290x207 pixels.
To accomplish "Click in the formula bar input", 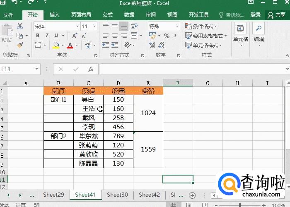I will click(x=192, y=69).
